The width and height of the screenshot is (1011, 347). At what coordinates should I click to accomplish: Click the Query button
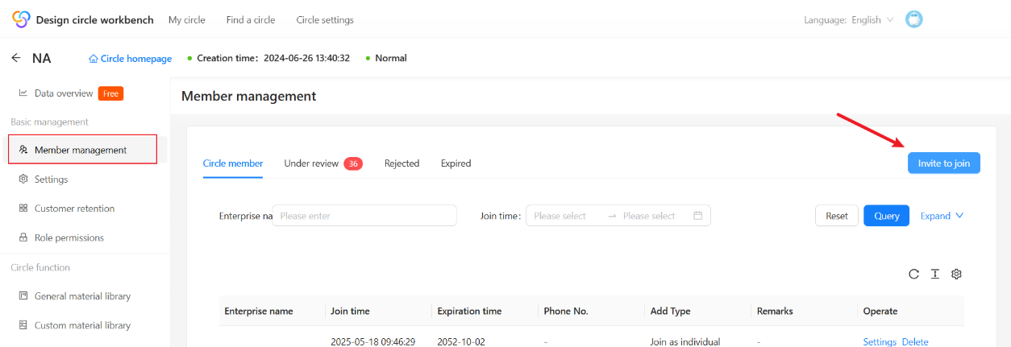click(887, 216)
